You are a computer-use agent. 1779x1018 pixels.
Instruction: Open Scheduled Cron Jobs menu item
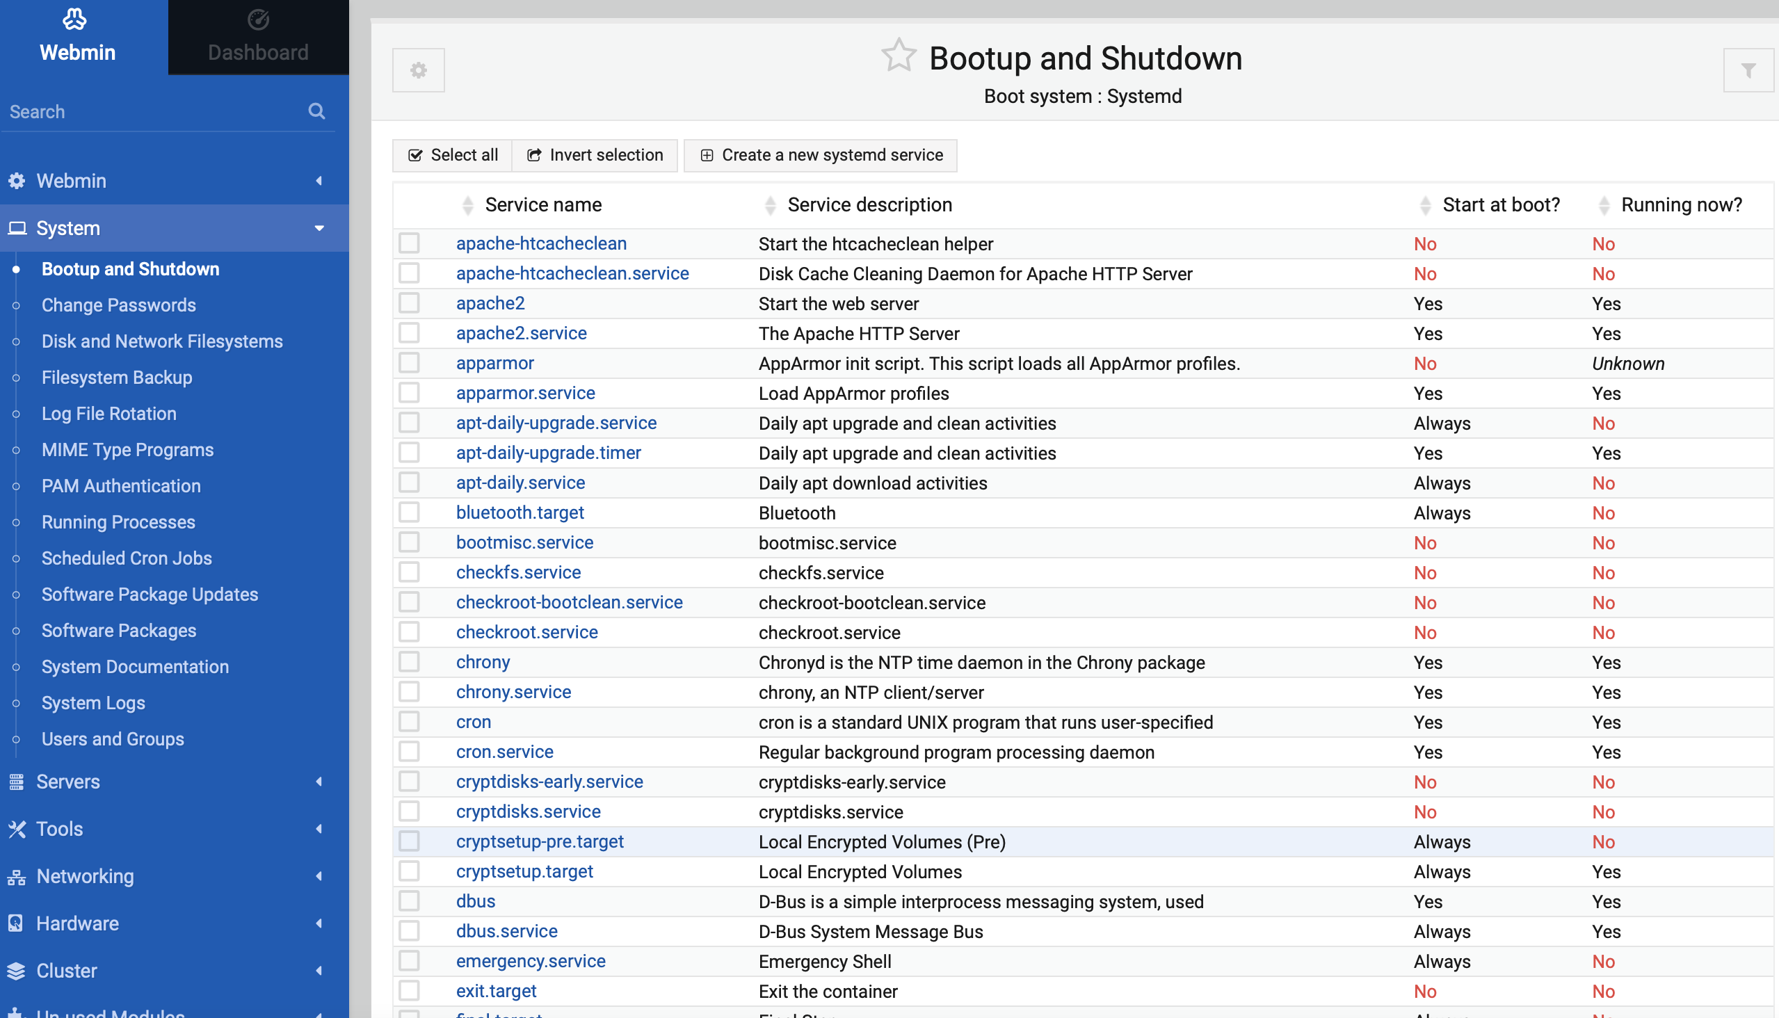click(127, 558)
